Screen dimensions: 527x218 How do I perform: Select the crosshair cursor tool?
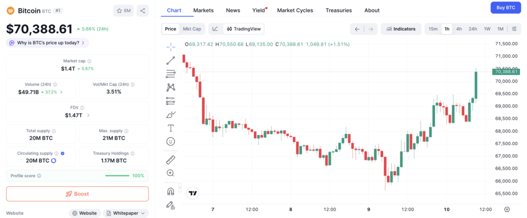coord(171,47)
